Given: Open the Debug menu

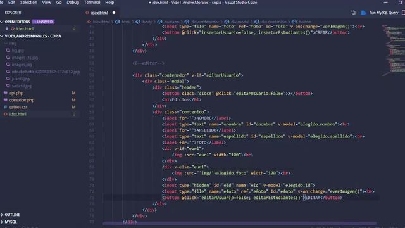Looking at the screenshot, I should click(73, 3).
